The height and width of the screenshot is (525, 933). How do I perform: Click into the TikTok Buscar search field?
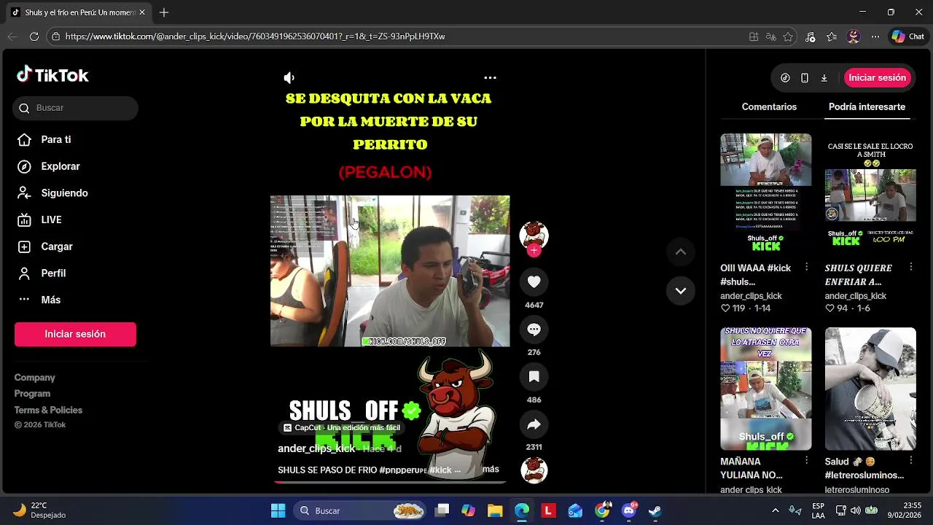(x=75, y=108)
